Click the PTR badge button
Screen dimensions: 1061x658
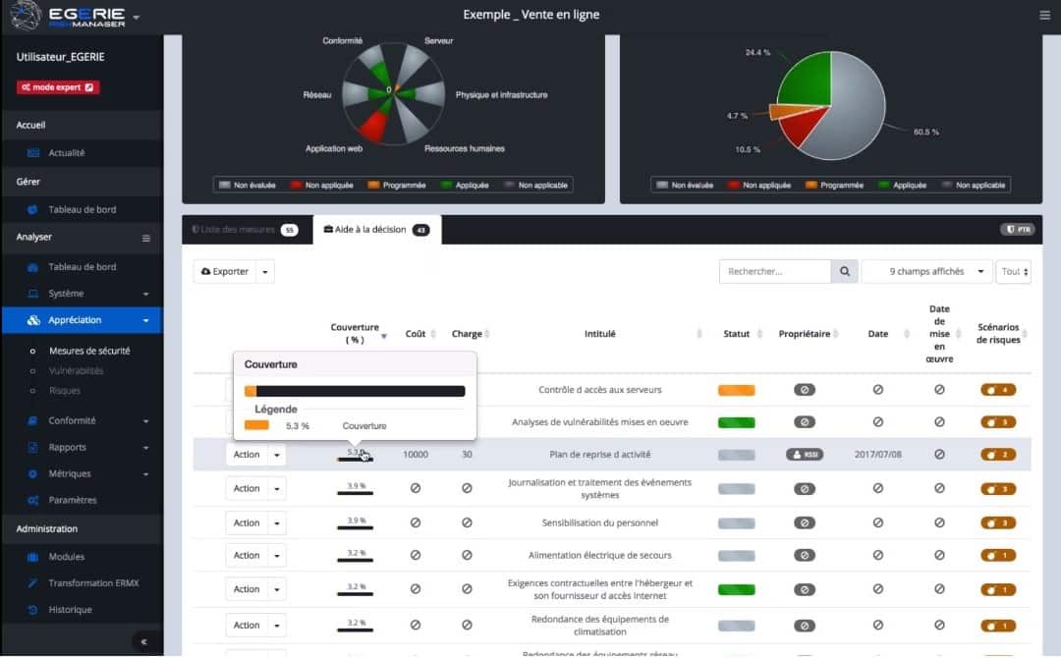click(1018, 229)
